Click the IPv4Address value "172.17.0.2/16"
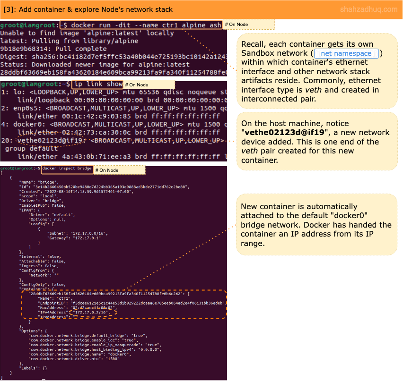 pos(91,312)
